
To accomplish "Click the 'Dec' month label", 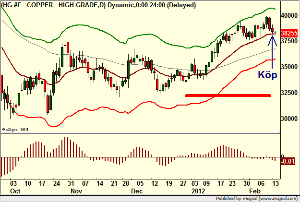I will tap(137, 191).
